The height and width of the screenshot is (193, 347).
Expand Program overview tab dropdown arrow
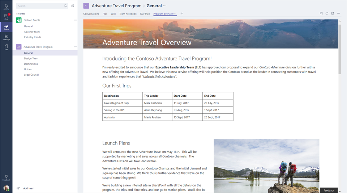pyautogui.click(x=175, y=14)
